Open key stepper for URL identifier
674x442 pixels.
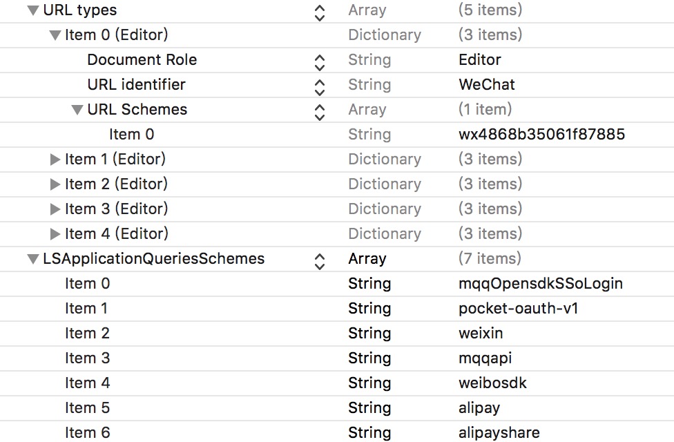319,88
